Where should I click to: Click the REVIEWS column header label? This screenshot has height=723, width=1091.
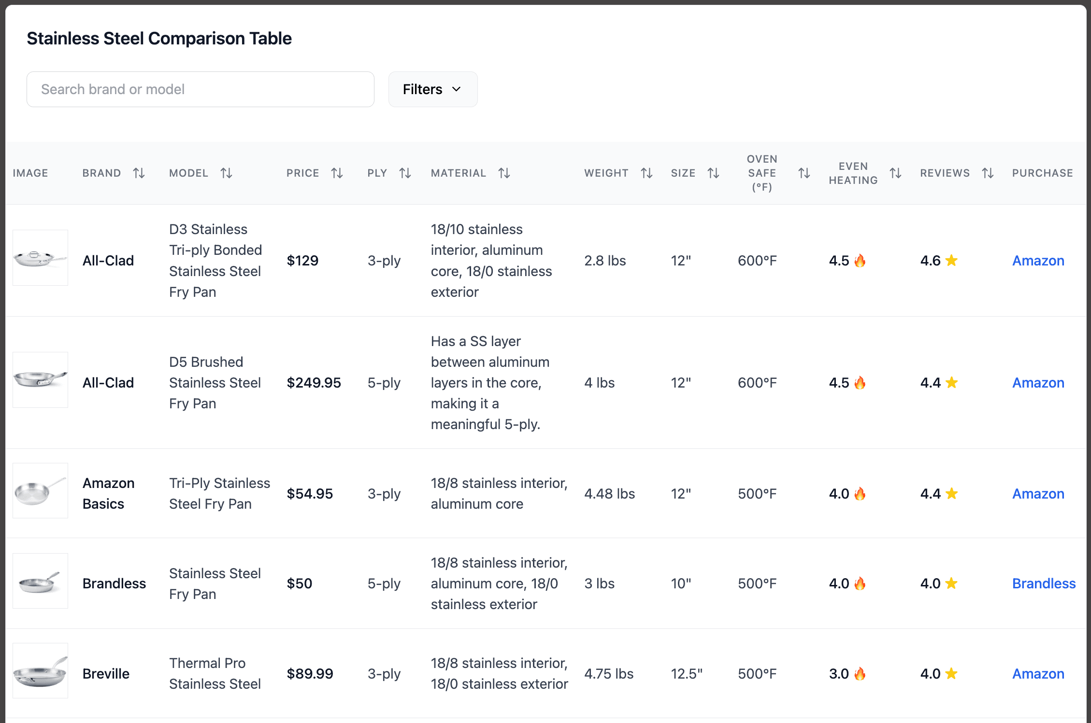pos(945,173)
